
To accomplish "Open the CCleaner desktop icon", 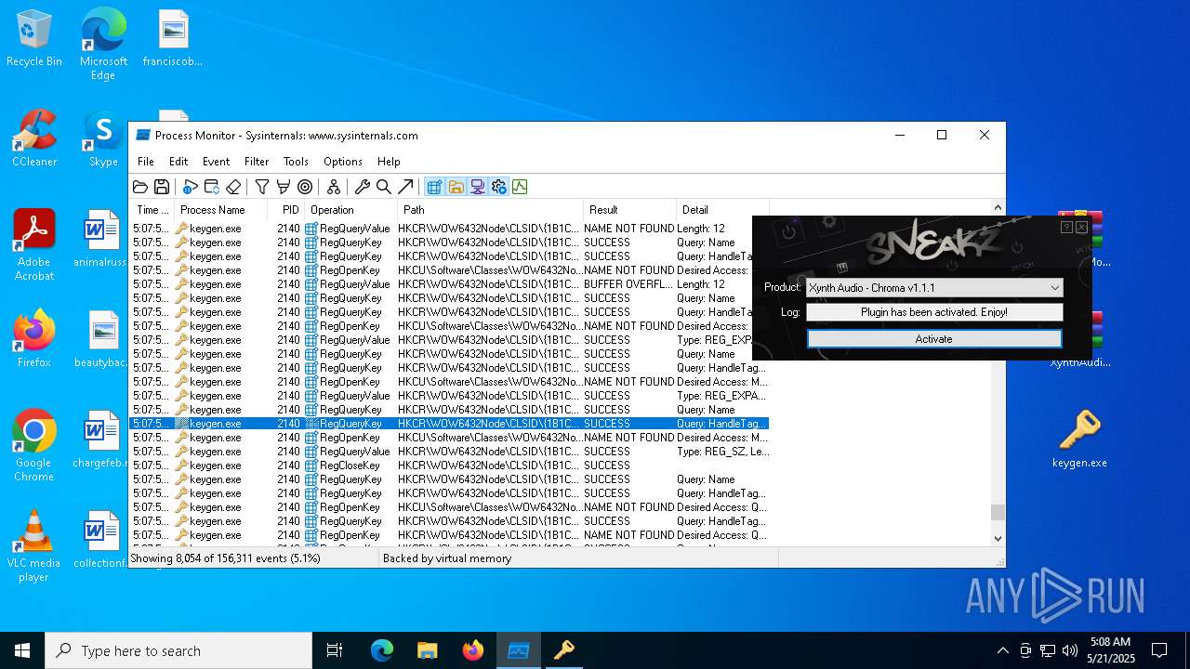I will coord(34,139).
